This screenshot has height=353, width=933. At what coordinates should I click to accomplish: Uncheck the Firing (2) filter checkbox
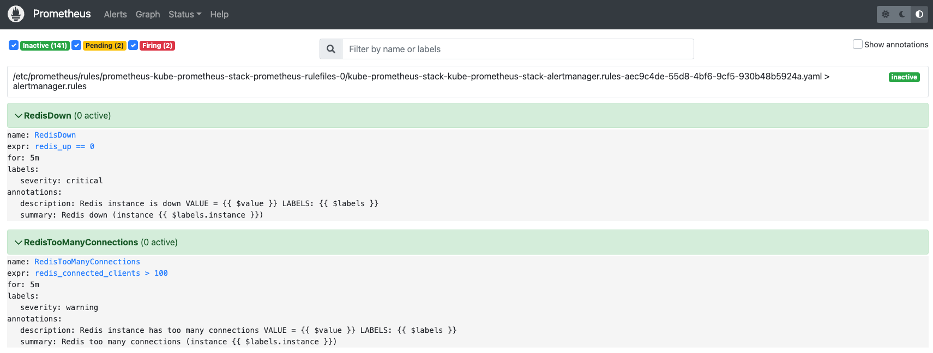pyautogui.click(x=133, y=45)
